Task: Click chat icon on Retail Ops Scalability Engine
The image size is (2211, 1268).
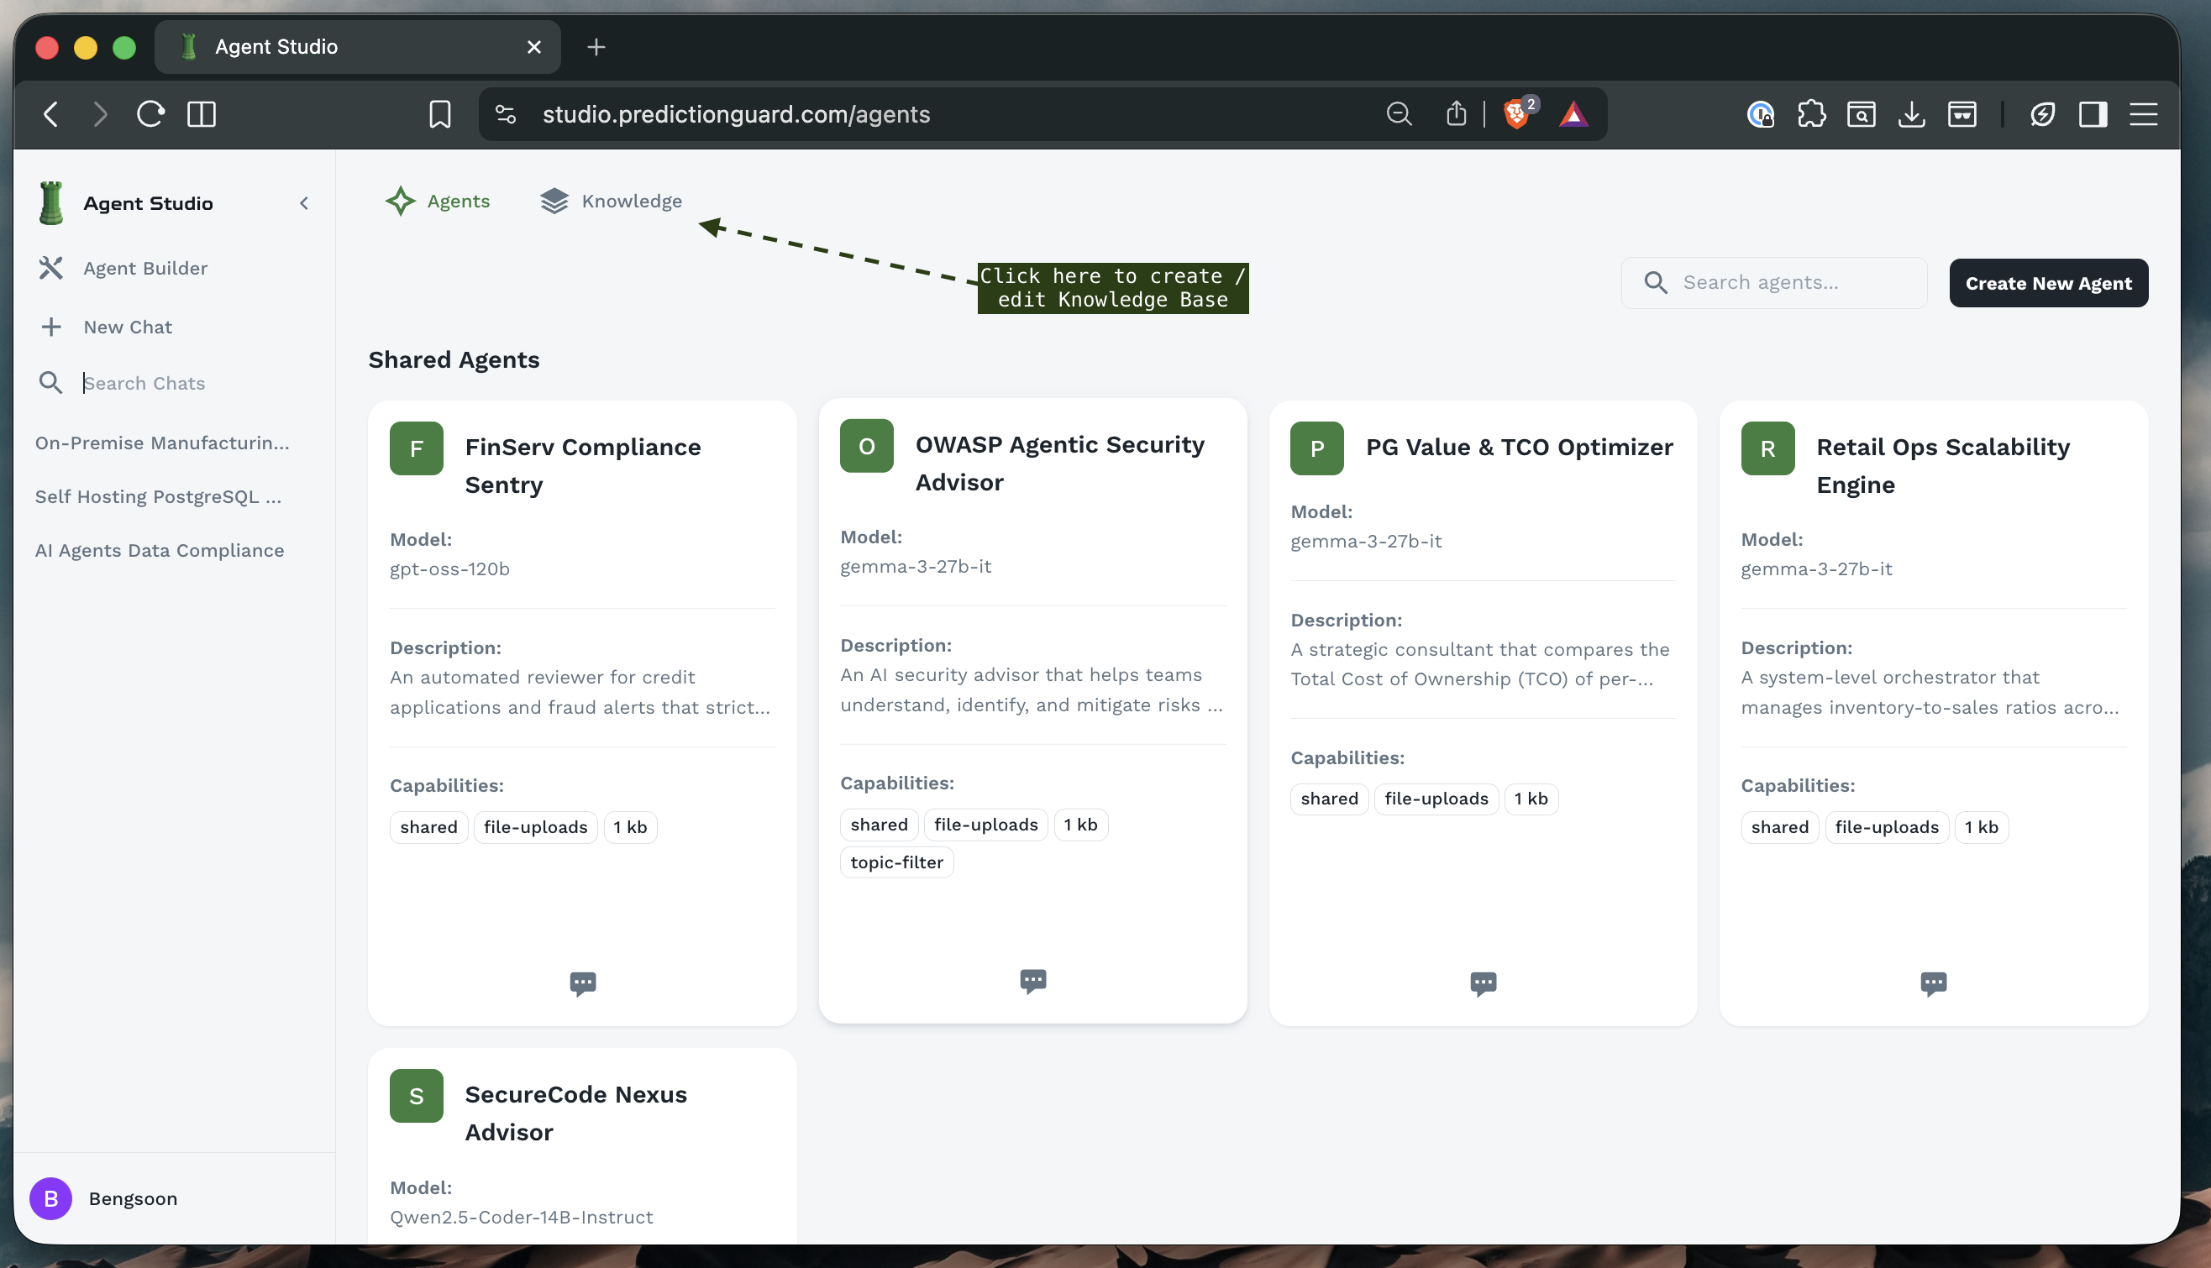Action: (x=1933, y=983)
